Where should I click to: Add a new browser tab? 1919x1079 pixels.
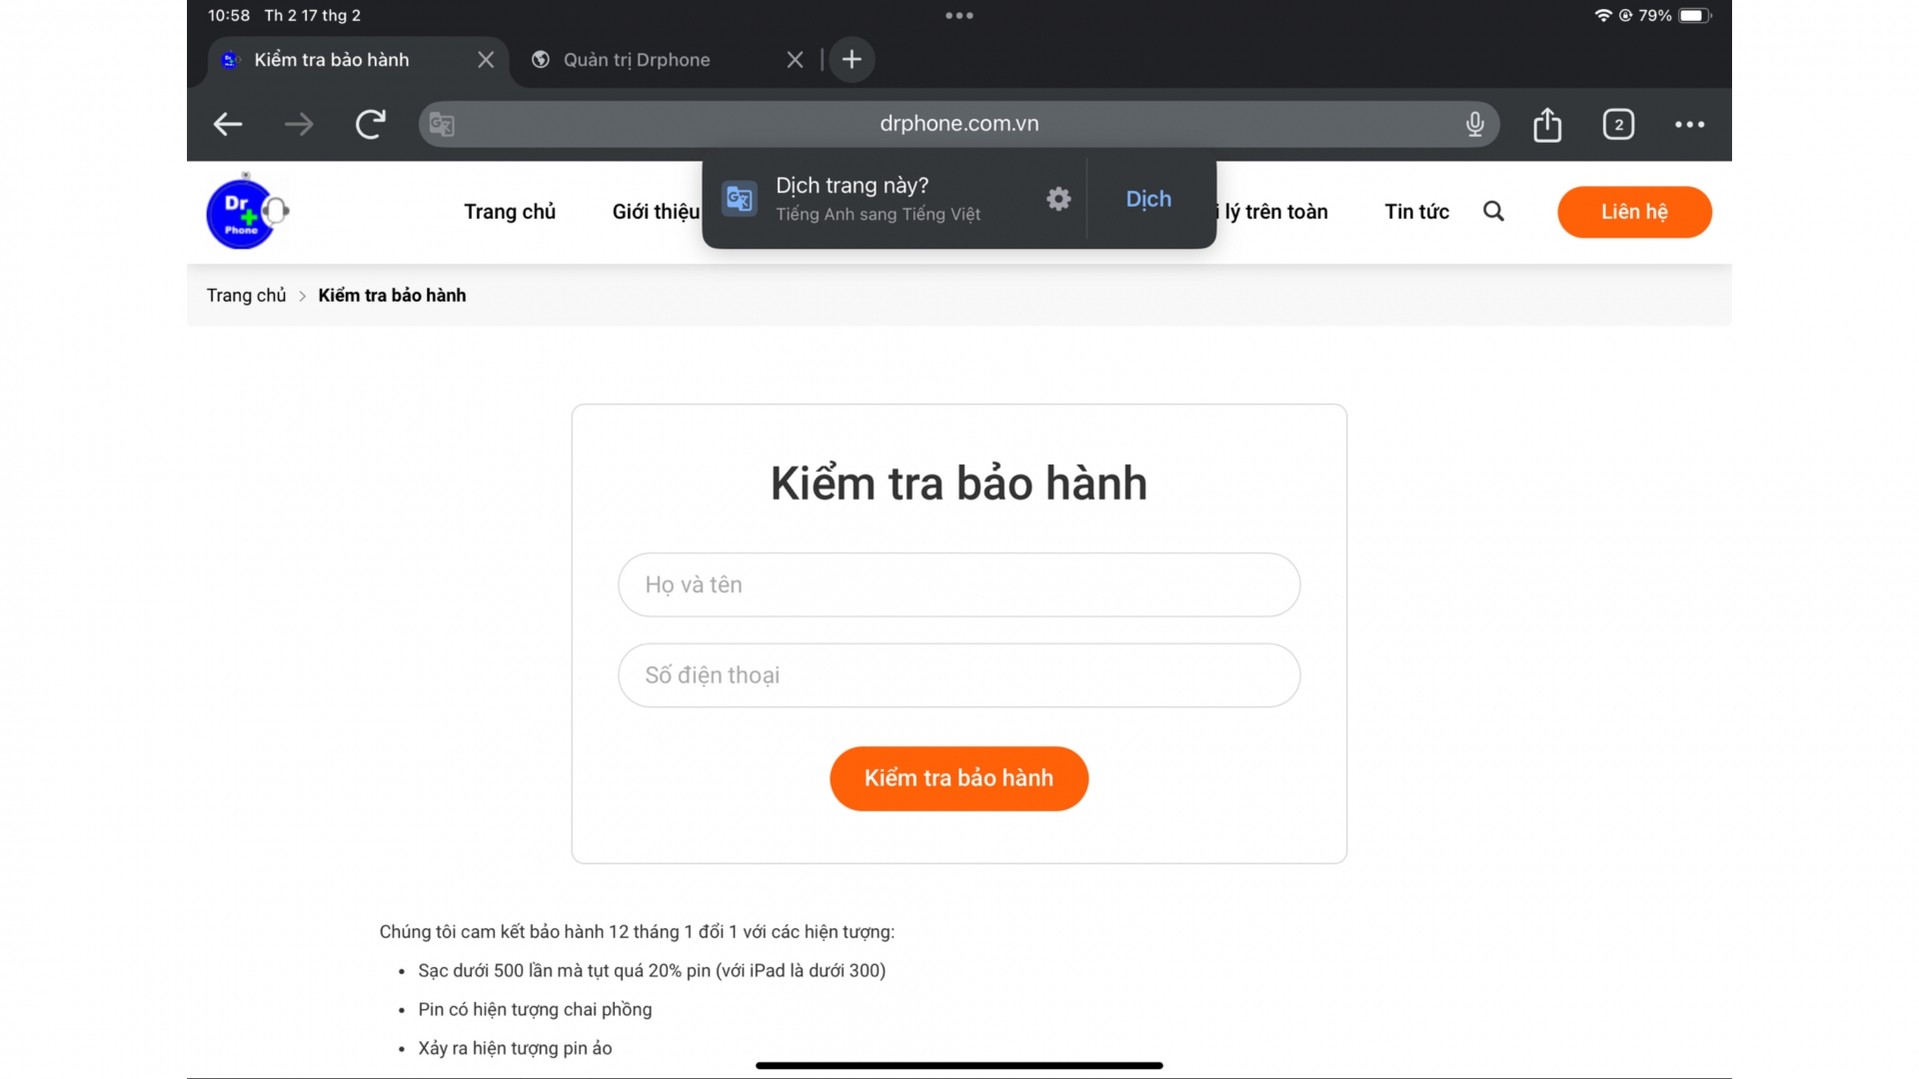pyautogui.click(x=852, y=60)
